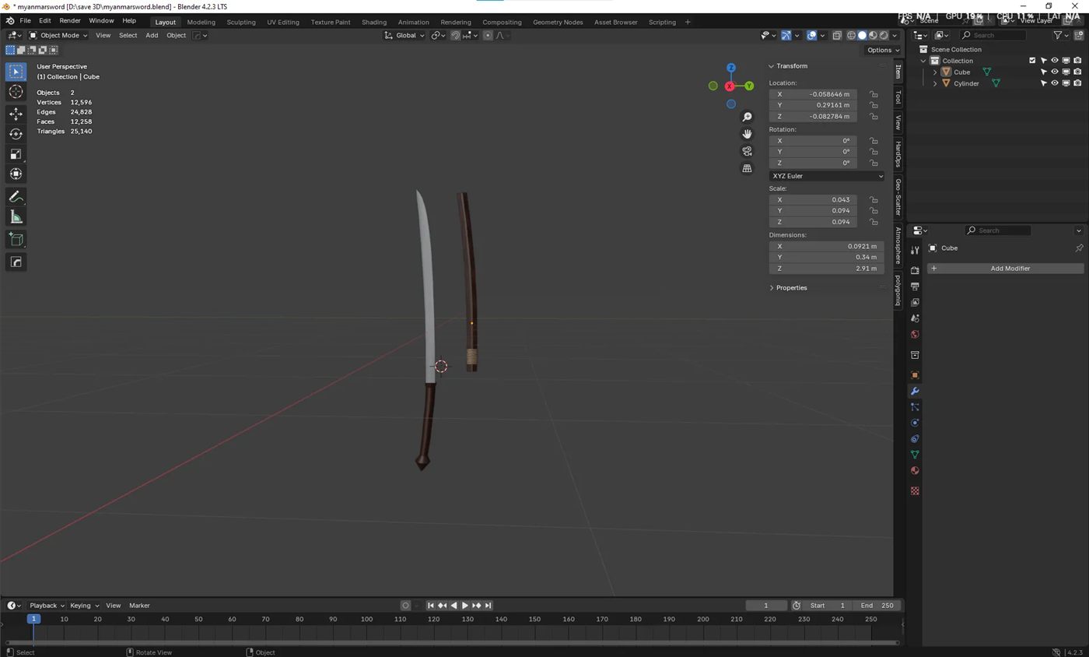The image size is (1089, 657).
Task: Click the X axis on navigation gizmo
Action: 730,86
